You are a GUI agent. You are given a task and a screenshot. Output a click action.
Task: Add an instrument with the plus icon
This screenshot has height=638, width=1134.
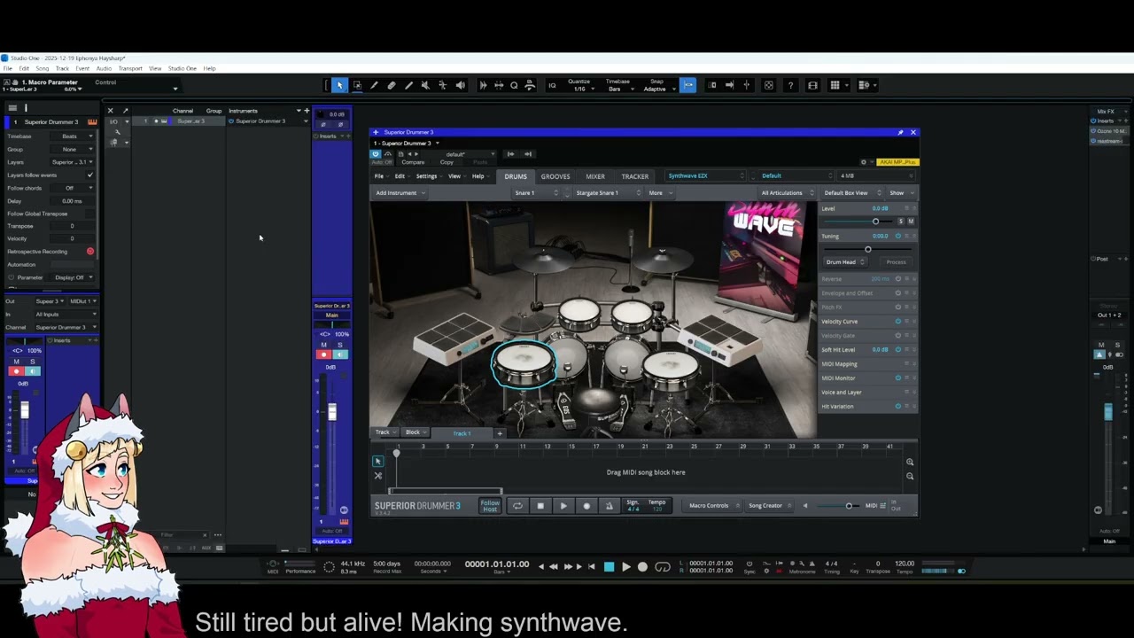[x=307, y=111]
